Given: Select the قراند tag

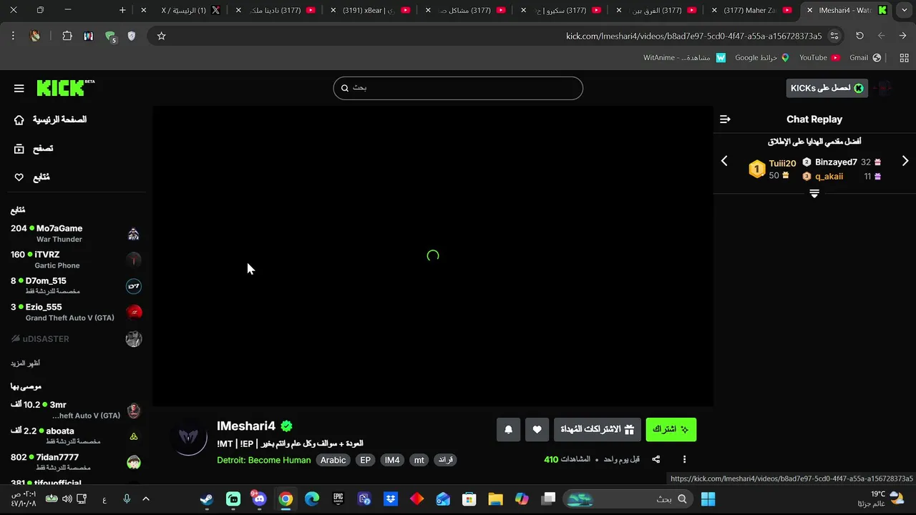Looking at the screenshot, I should click(x=446, y=460).
